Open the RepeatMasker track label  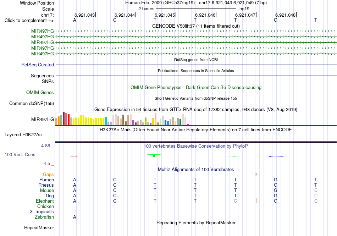click(x=39, y=227)
